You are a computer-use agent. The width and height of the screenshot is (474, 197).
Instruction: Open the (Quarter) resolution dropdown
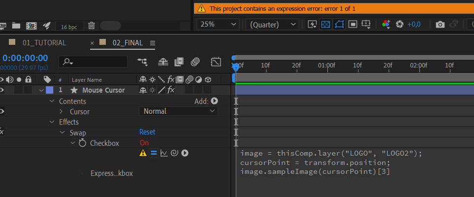point(272,24)
